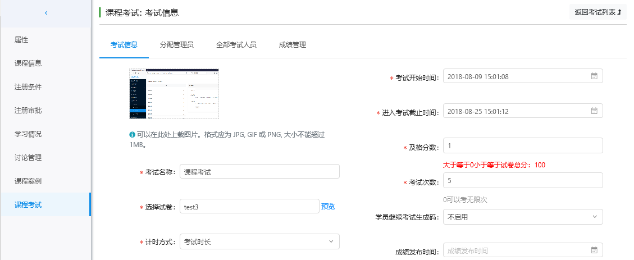
Task: Switch to the 分配管理员 tab
Action: coord(176,45)
